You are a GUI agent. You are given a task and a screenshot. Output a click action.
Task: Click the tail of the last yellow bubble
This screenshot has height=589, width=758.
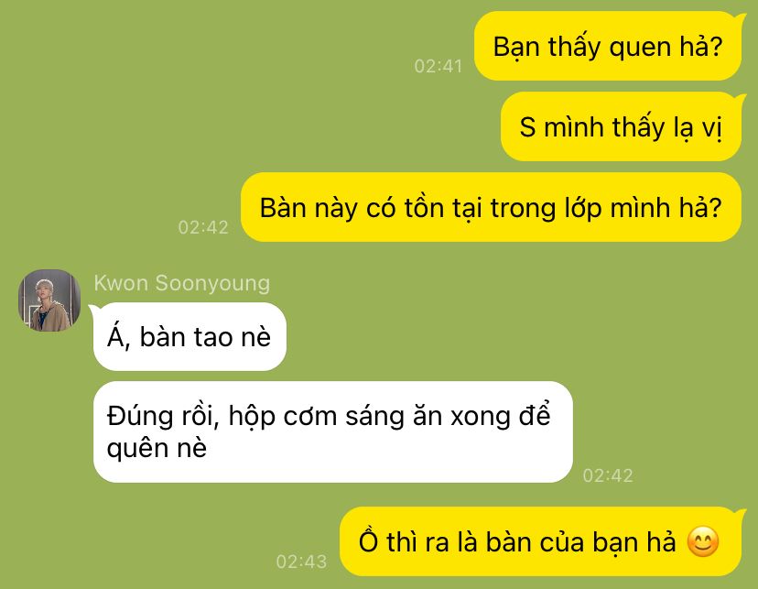742,515
